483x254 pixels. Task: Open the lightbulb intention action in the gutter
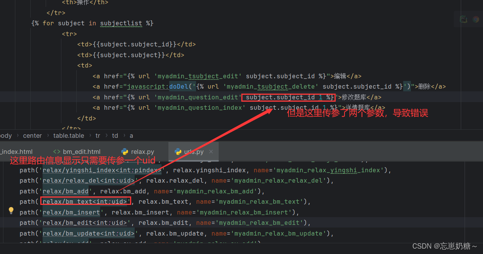coord(11,210)
